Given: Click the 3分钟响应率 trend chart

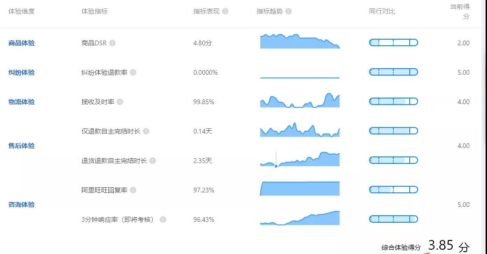Looking at the screenshot, I should tap(300, 218).
